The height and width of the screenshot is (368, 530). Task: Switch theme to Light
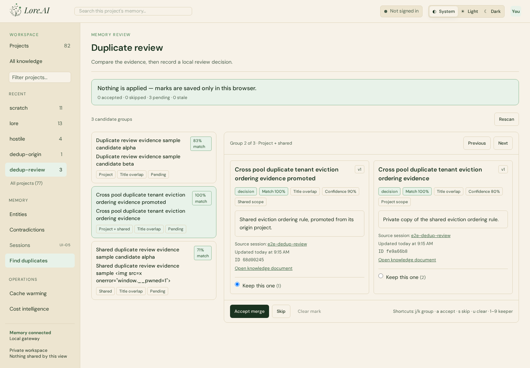[470, 11]
